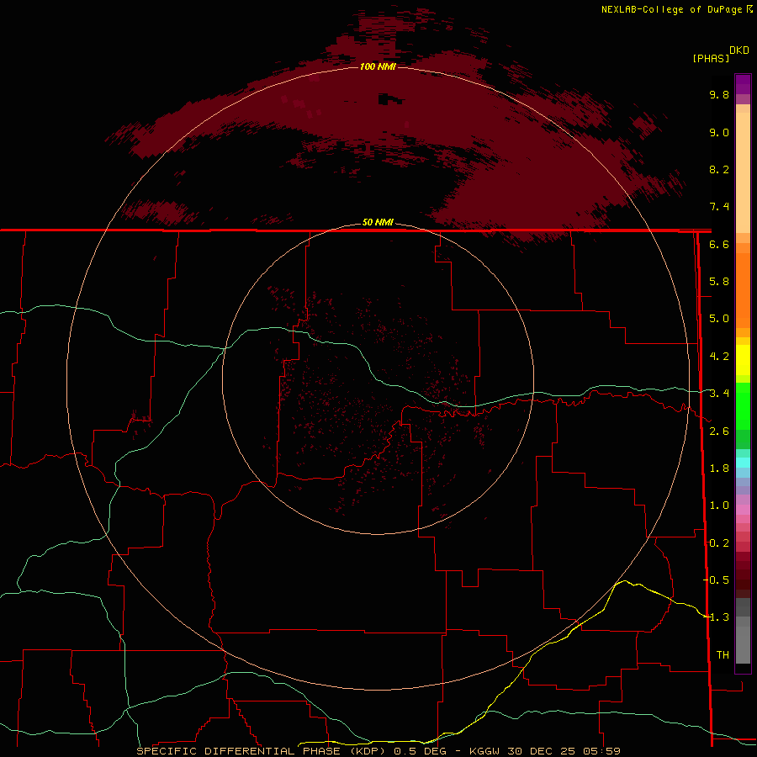The height and width of the screenshot is (757, 757).
Task: Click the NEXLAB-College of DuPage watermark text
Action: pos(671,9)
